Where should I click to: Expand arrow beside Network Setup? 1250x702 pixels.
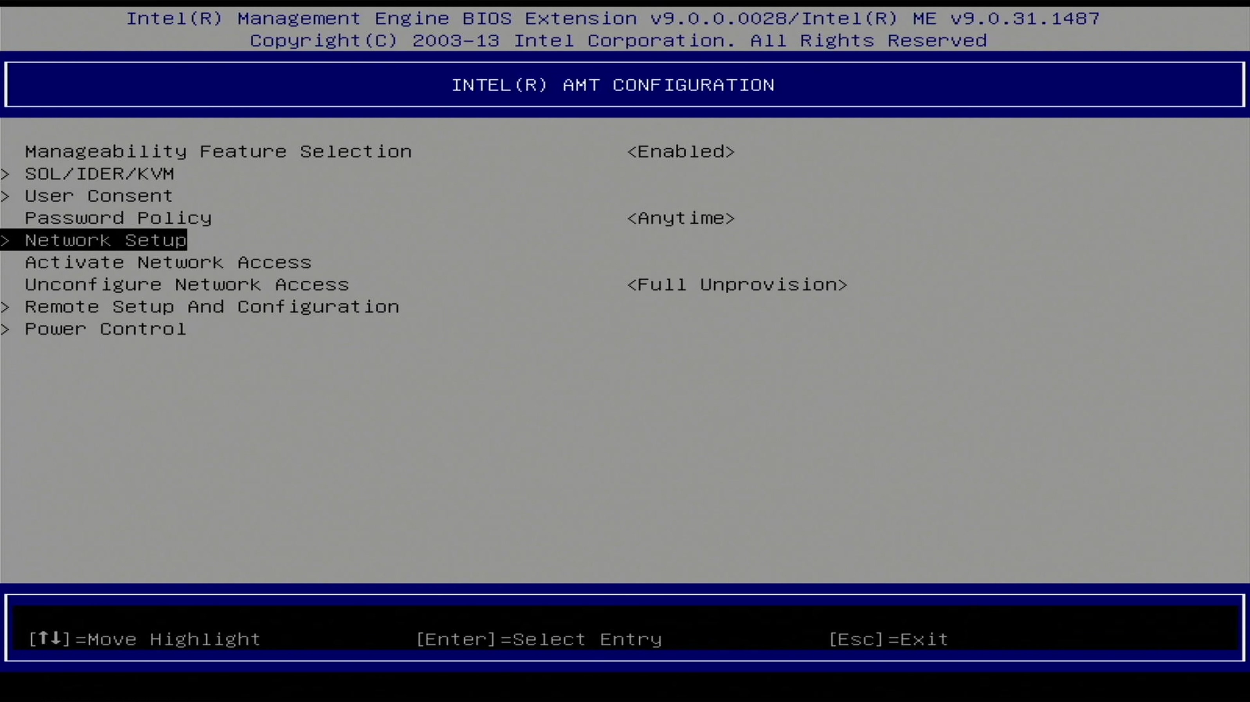click(x=5, y=240)
